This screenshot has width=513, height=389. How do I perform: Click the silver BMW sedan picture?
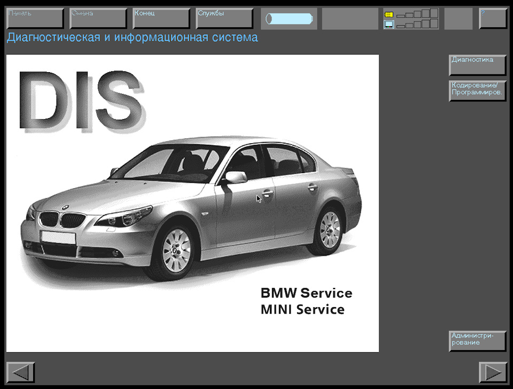191,208
